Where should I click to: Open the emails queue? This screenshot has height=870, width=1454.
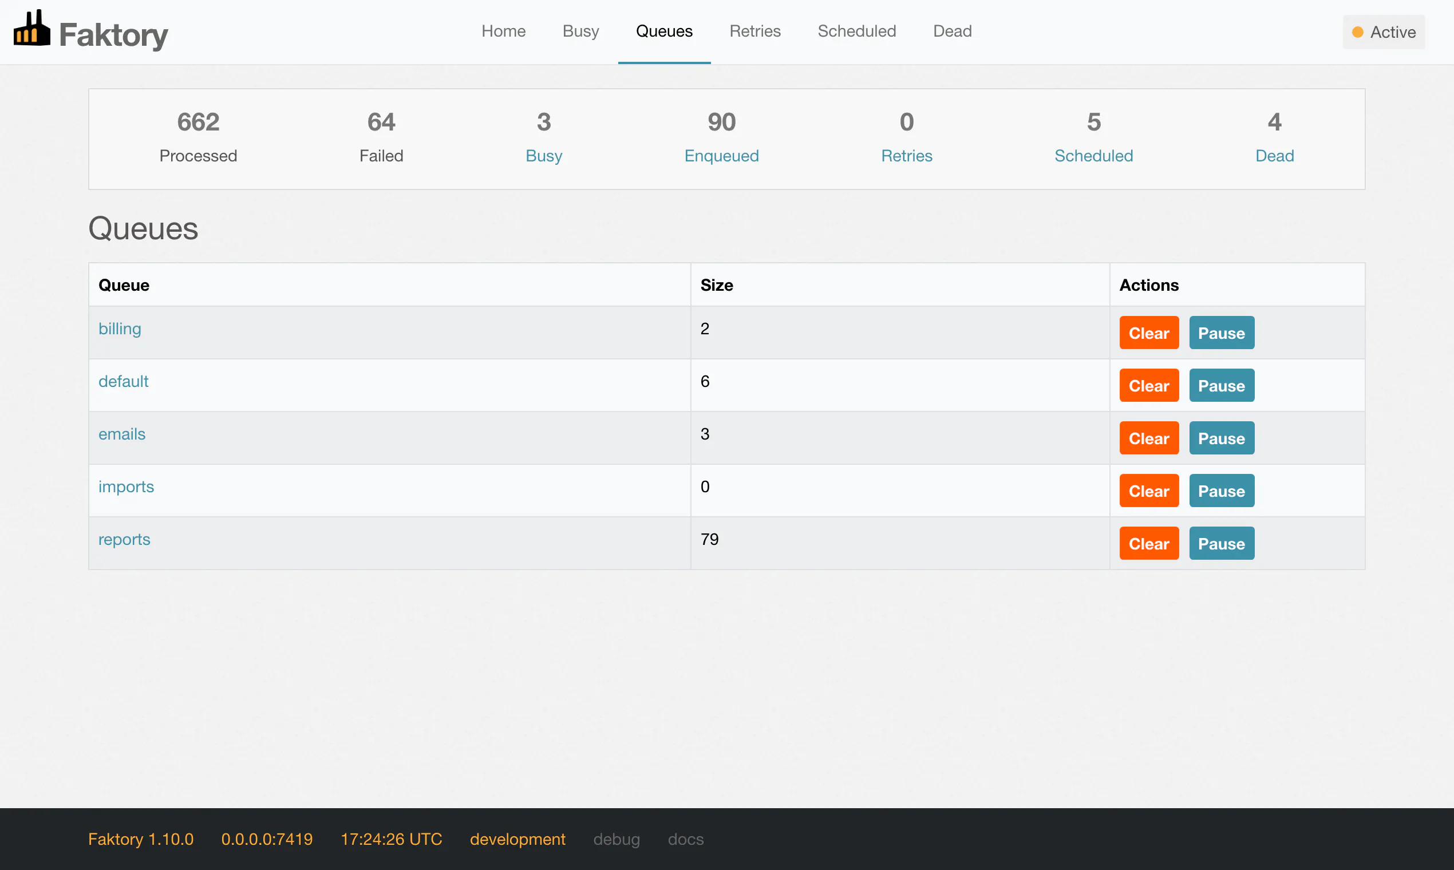pyautogui.click(x=121, y=434)
